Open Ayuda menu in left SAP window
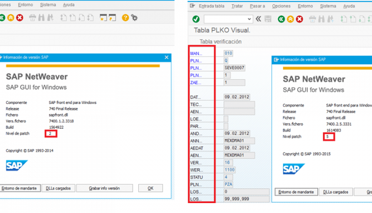Screen dimensions: 372x213 [x=68, y=5]
